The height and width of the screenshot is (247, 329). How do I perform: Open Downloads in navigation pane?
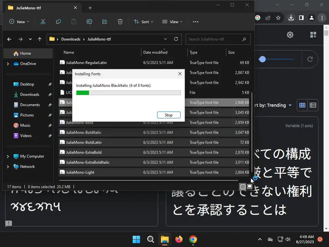[x=29, y=95]
